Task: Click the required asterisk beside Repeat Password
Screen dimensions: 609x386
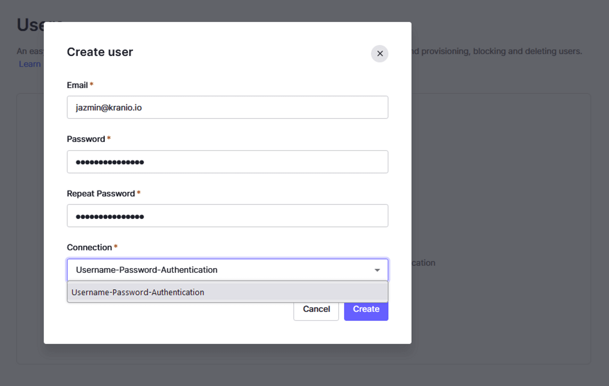Action: coord(139,193)
